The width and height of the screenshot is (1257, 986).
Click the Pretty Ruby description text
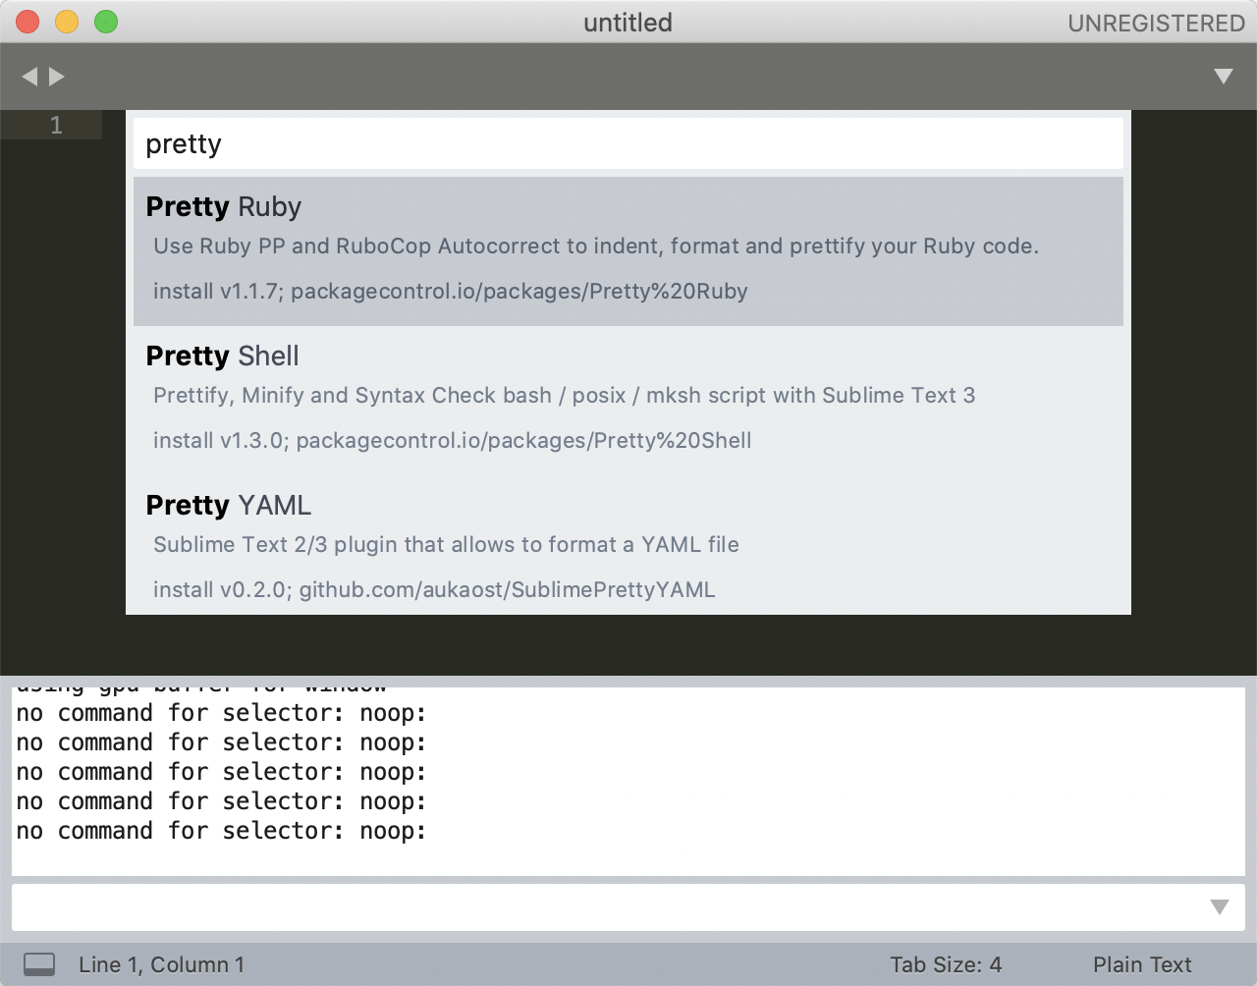(596, 246)
